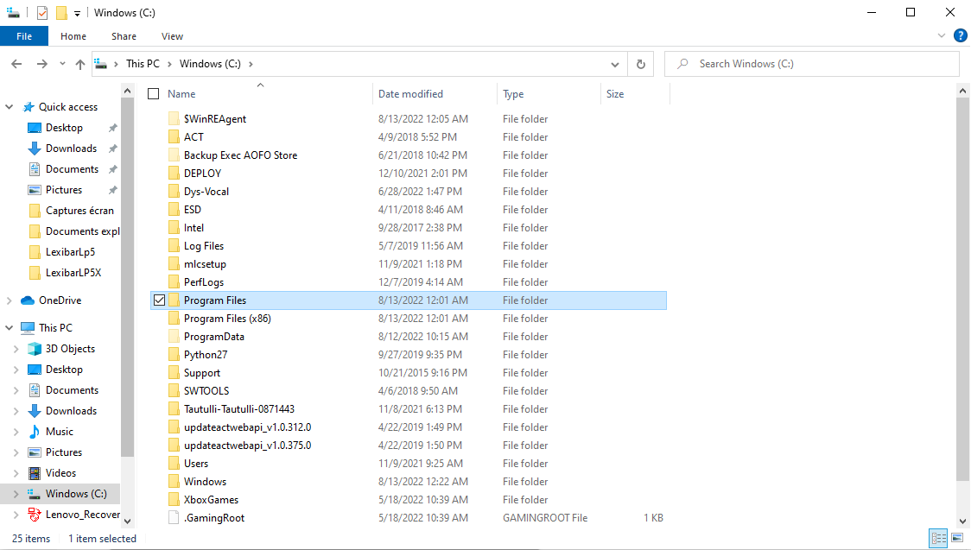Click the OneDrive cloud icon
Screen dimensions: 971x550
click(x=28, y=300)
